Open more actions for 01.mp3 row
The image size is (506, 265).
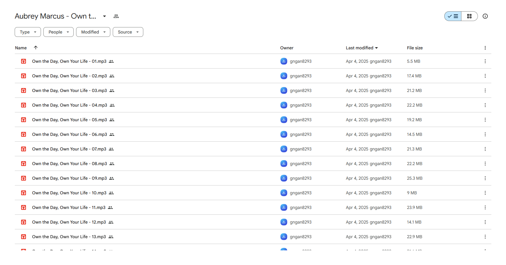(485, 61)
